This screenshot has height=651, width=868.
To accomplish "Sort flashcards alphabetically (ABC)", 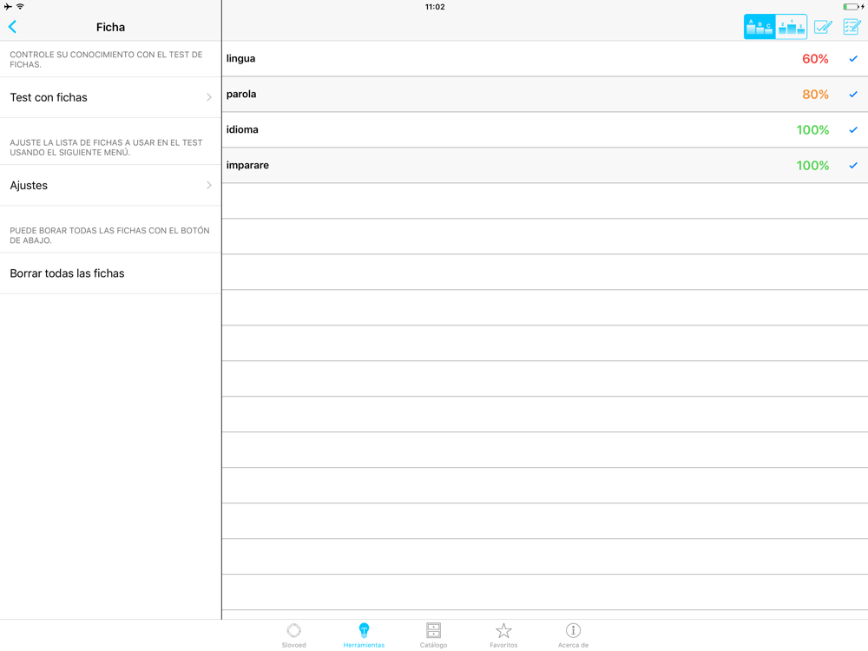I will tap(759, 27).
